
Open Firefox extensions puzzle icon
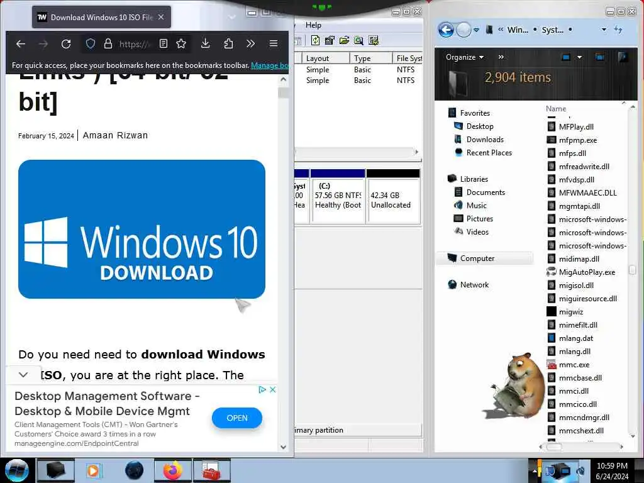tap(228, 43)
